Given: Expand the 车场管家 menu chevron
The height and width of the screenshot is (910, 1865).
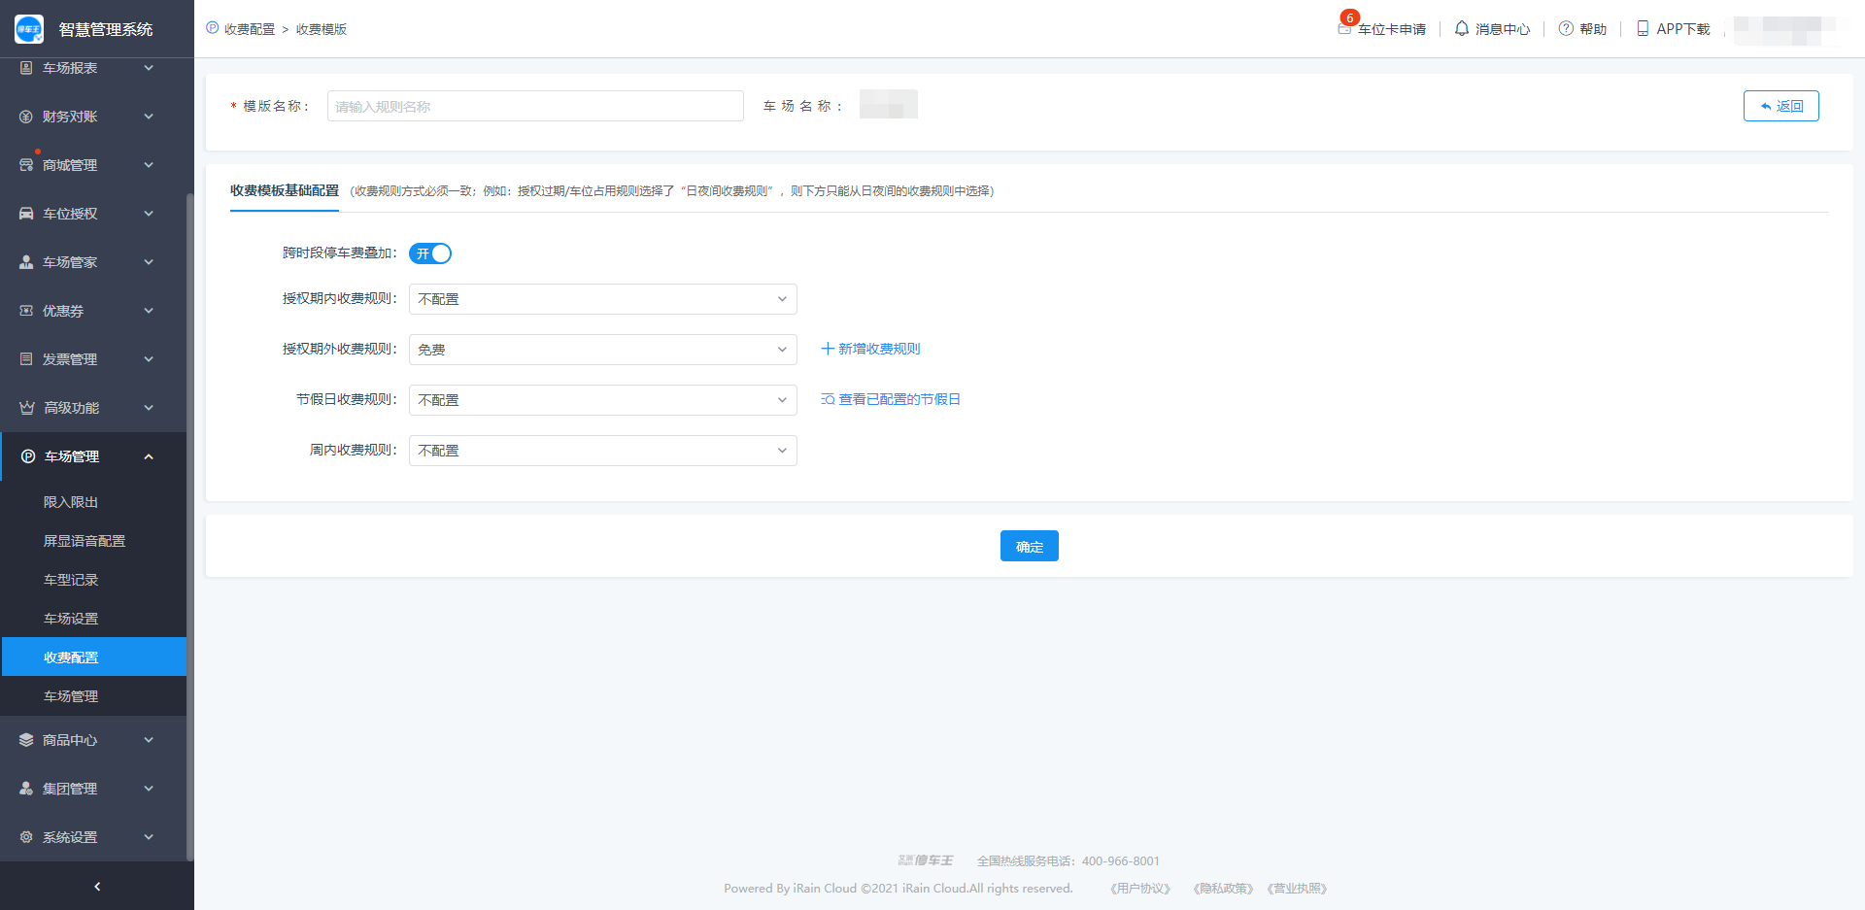Looking at the screenshot, I should click(149, 262).
